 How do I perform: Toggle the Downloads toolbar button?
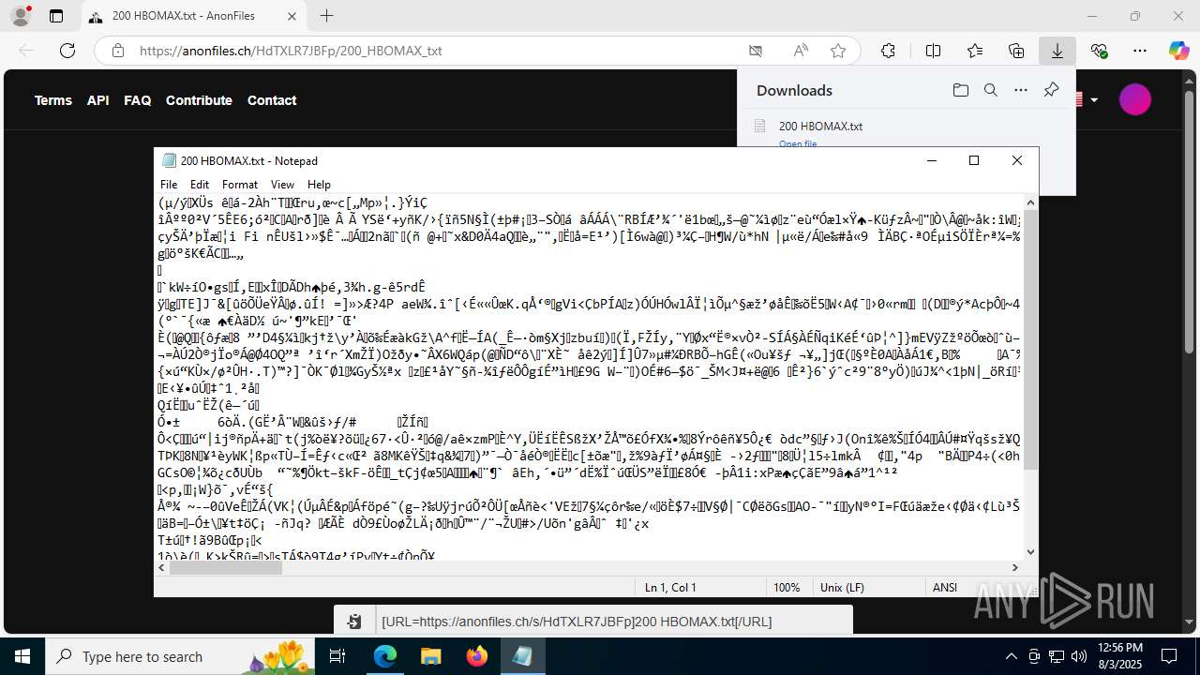(1057, 51)
